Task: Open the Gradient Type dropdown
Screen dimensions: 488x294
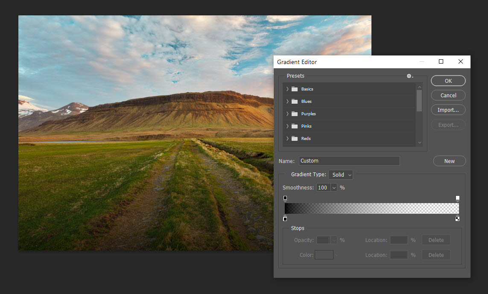Action: [341, 175]
